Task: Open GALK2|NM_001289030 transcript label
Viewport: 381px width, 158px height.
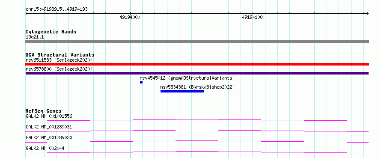Action: [x=49, y=137]
